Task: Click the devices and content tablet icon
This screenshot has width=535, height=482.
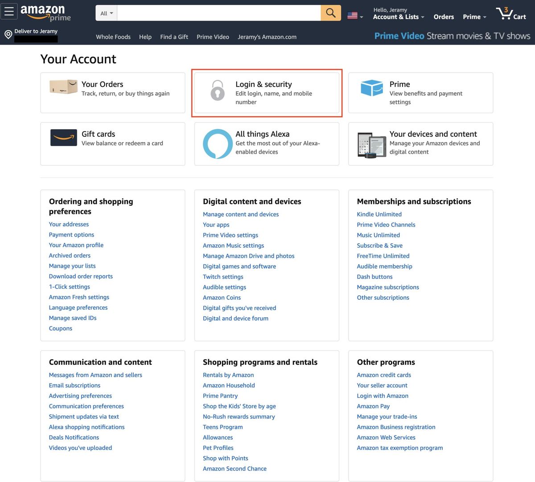Action: tap(371, 143)
